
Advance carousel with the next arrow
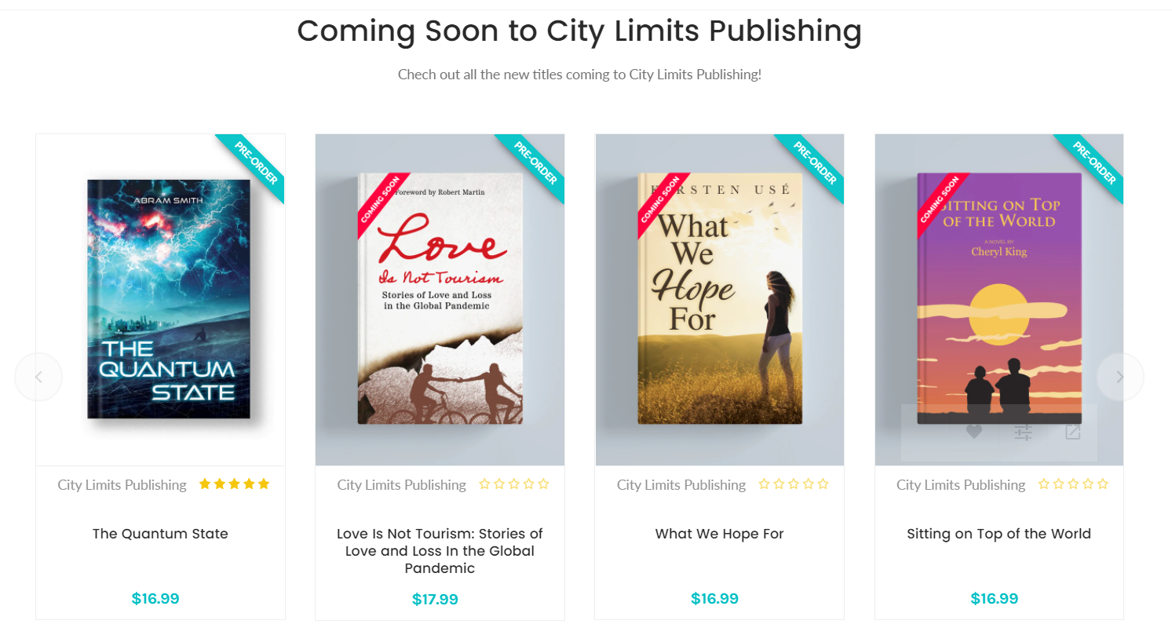[x=1120, y=377]
